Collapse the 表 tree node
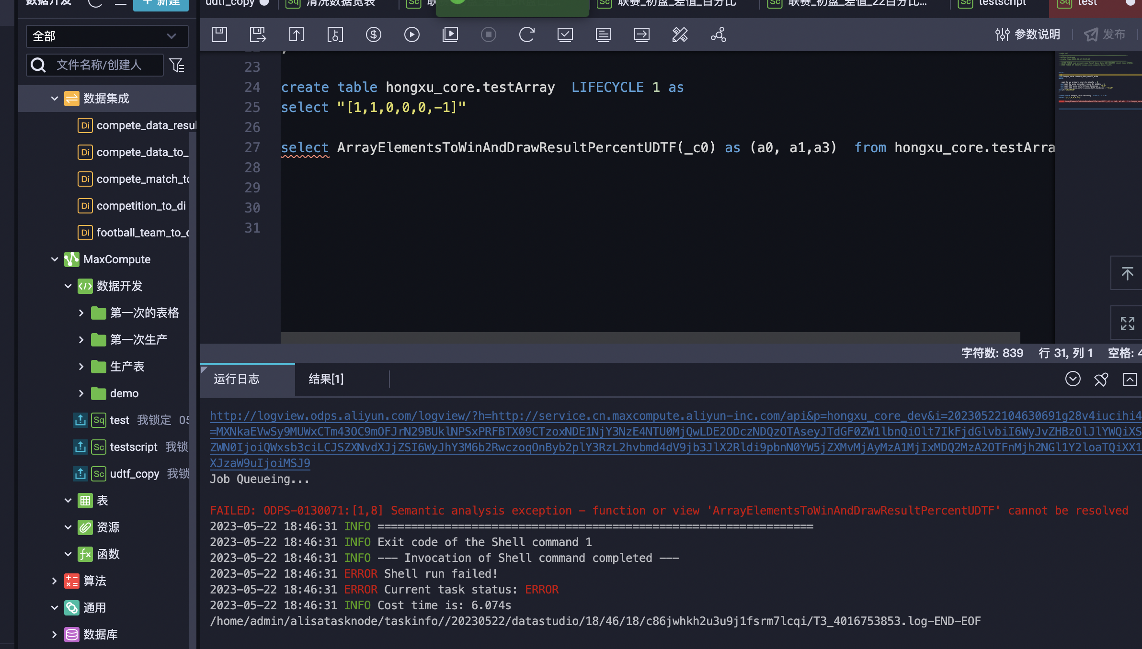The width and height of the screenshot is (1142, 649). (x=68, y=501)
